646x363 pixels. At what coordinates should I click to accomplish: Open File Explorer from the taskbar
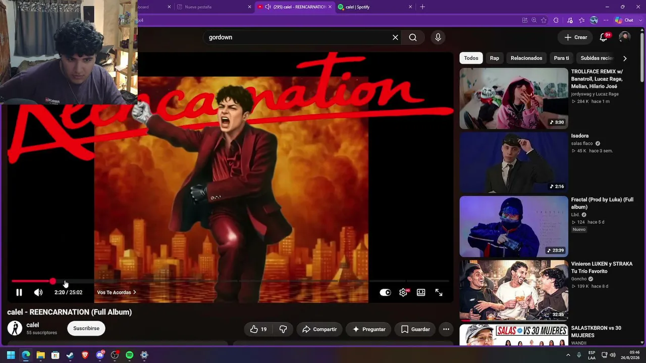click(40, 355)
